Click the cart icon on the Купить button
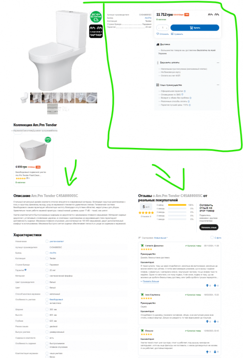This screenshot has height=358, width=243. click(191, 28)
